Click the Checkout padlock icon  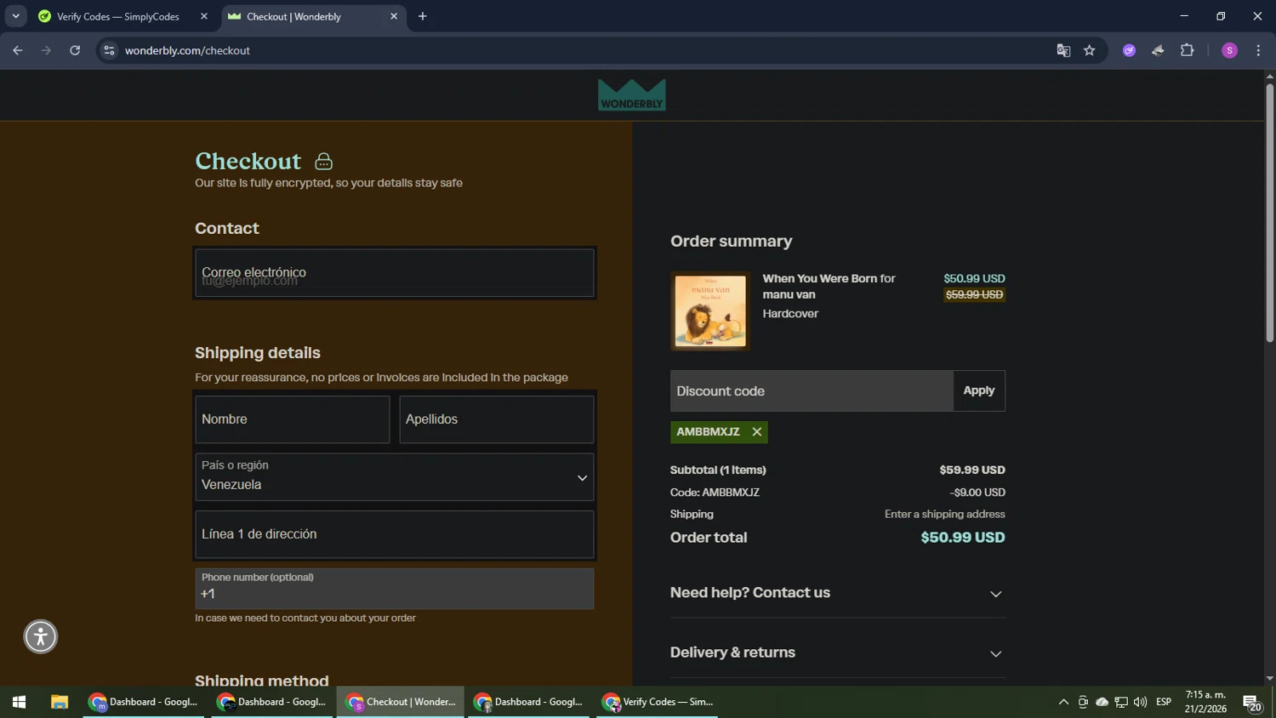point(323,162)
